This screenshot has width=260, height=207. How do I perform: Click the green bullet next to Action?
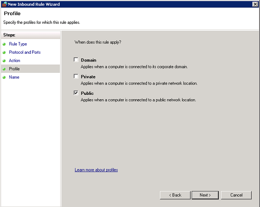click(4, 61)
